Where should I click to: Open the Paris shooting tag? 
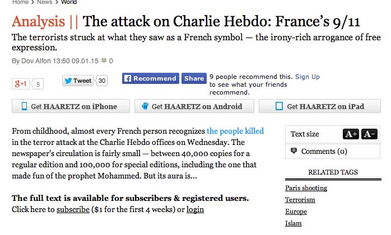306,188
